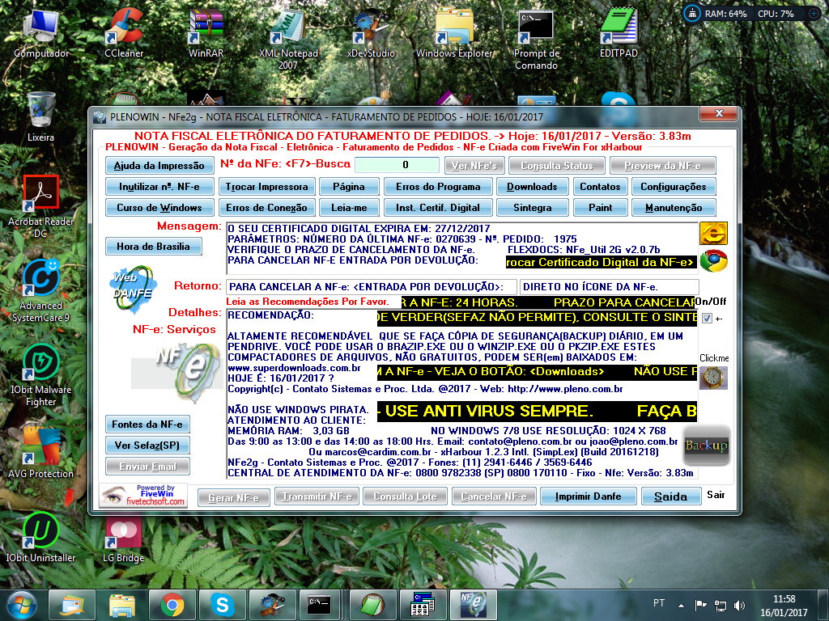The width and height of the screenshot is (829, 621).
Task: Click Inst. Certif. Digital button
Action: click(x=438, y=208)
